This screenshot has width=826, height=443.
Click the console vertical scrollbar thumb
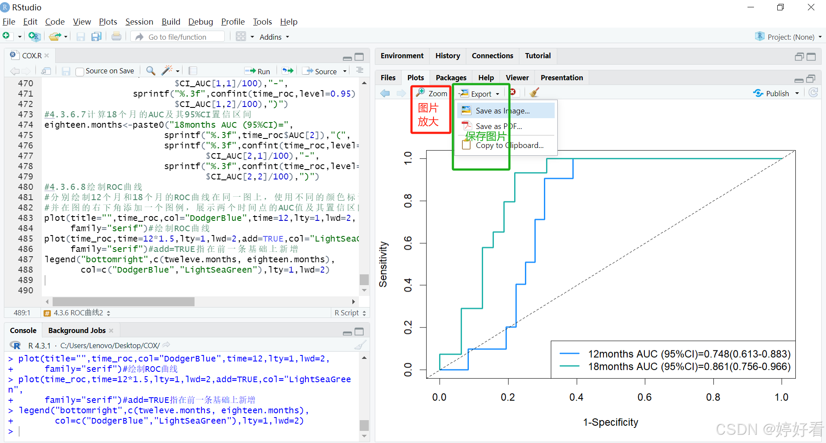coord(364,425)
